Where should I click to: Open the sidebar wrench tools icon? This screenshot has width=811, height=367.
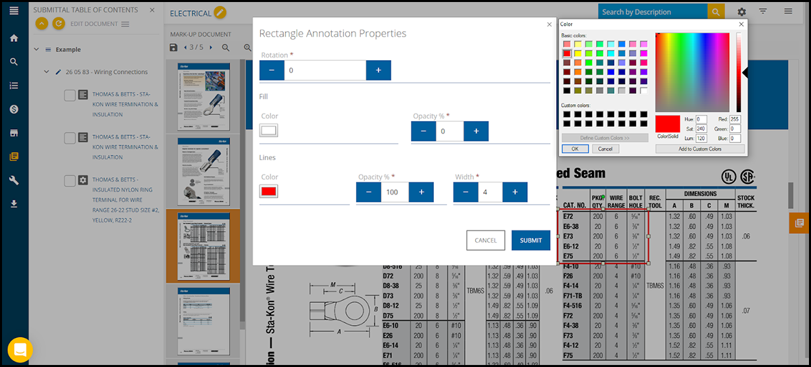click(x=14, y=180)
